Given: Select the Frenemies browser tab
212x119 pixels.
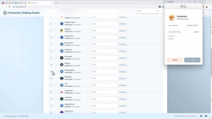Looking at the screenshot, I should (x=40, y=3).
